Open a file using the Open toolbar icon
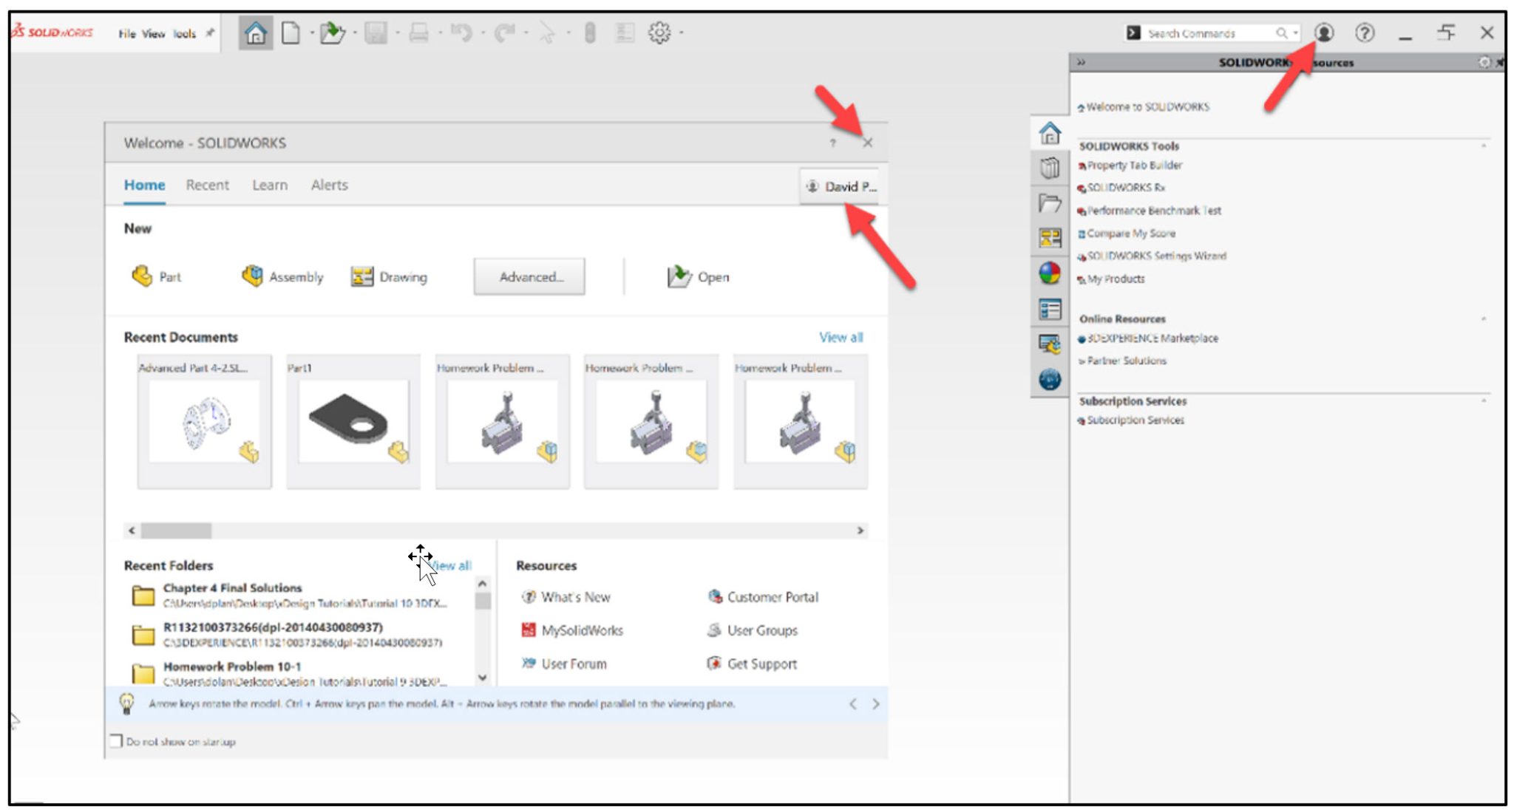The image size is (1514, 812). coord(333,32)
